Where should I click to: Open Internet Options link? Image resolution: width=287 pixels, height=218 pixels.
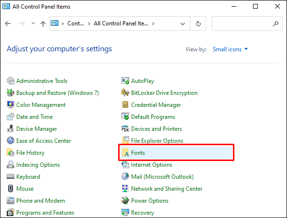(x=152, y=165)
